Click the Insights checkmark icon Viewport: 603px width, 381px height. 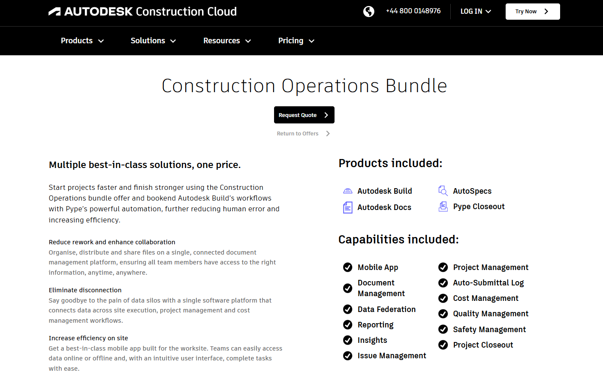tap(348, 340)
